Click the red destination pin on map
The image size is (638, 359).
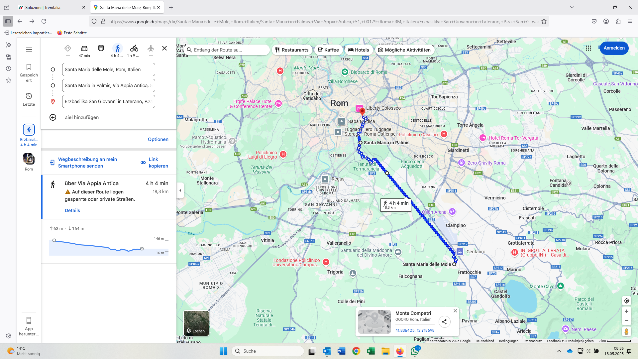click(x=363, y=112)
